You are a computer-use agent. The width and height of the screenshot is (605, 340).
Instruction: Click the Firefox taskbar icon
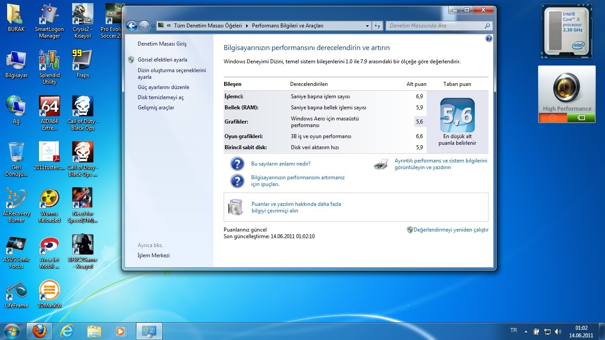tap(39, 331)
